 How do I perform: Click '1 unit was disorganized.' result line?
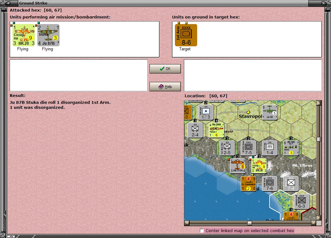tap(37, 107)
